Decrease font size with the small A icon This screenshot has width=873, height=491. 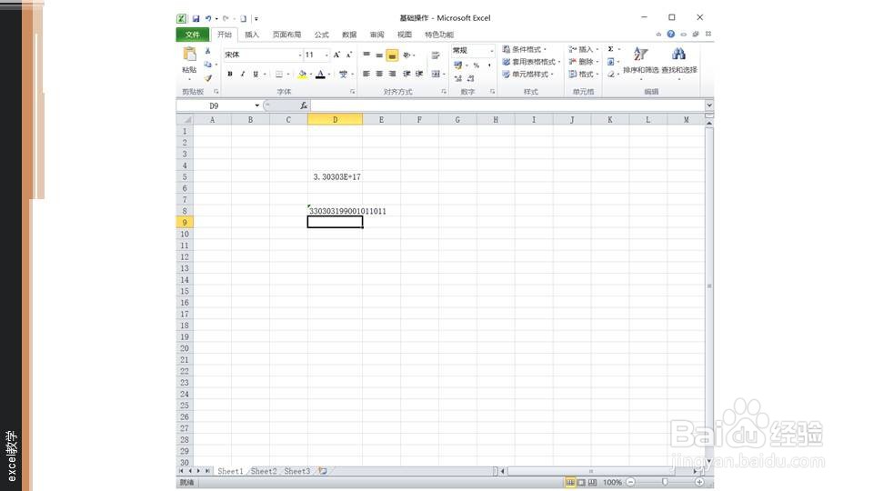pyautogui.click(x=349, y=55)
